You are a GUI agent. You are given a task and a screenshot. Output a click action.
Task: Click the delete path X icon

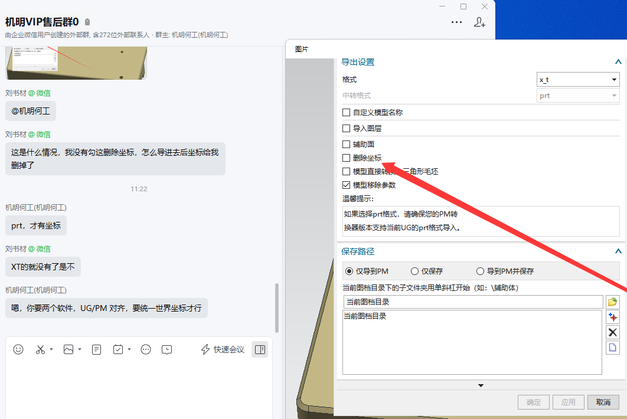coord(613,332)
